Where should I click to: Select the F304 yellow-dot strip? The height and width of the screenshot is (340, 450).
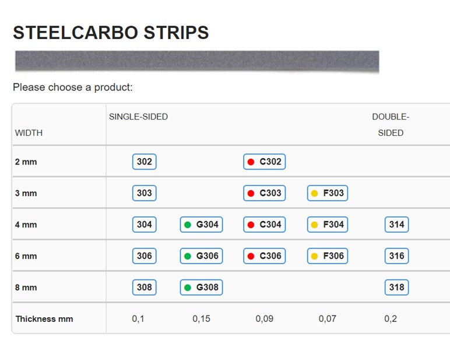328,225
